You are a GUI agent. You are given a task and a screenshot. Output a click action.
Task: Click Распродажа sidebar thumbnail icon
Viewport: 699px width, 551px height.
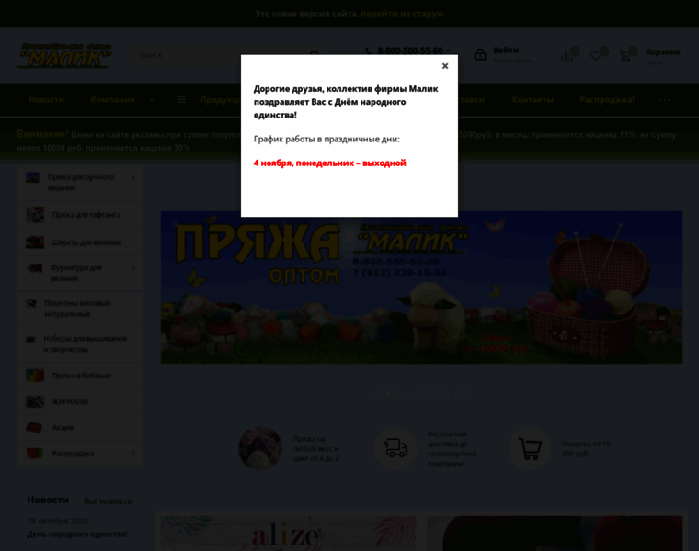[x=35, y=453]
